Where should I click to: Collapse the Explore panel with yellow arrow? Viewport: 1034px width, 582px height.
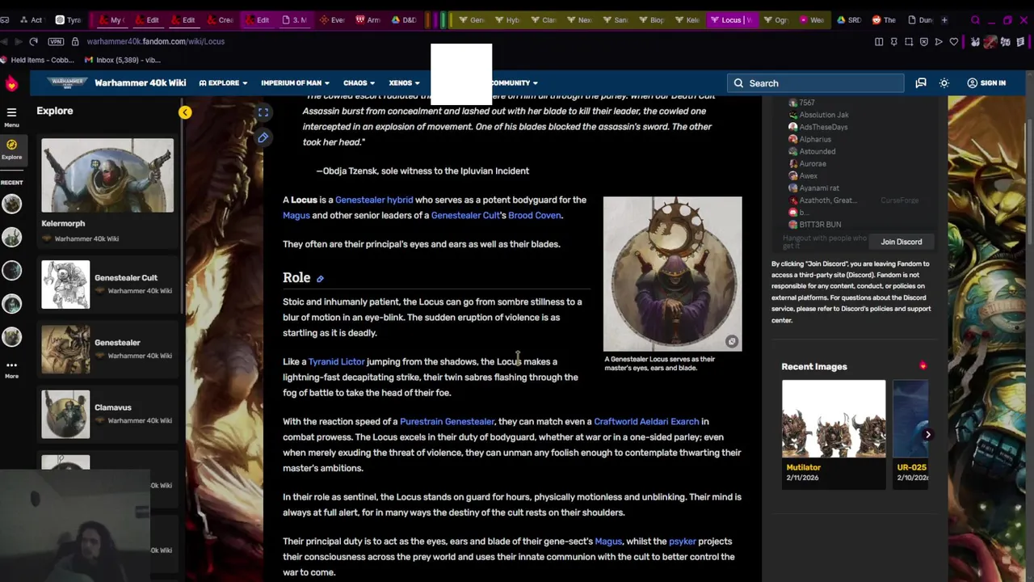coord(185,112)
